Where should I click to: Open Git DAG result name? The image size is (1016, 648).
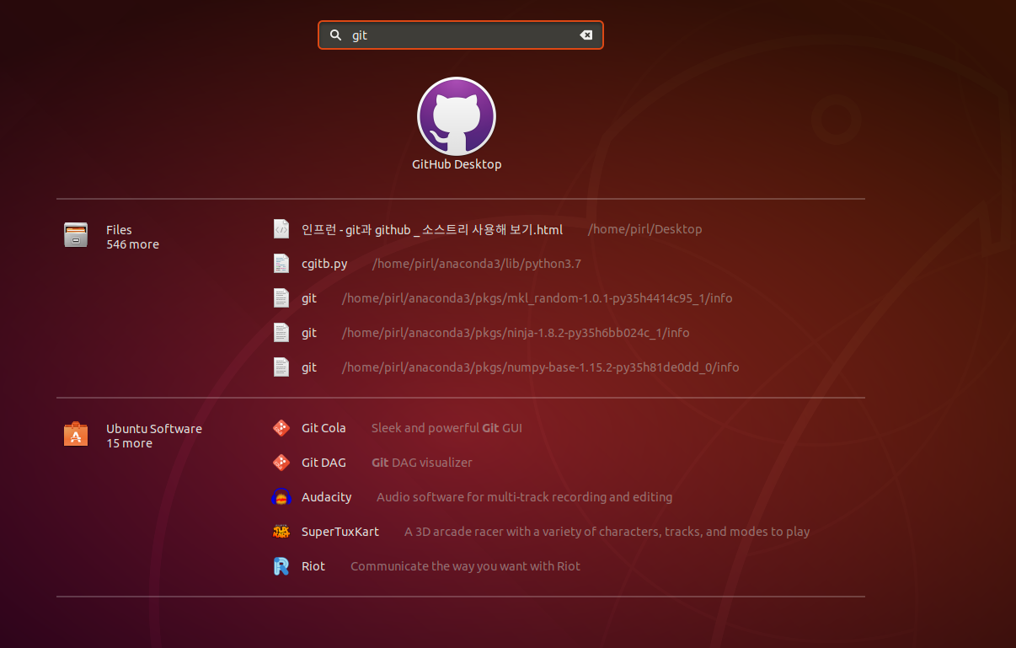click(324, 463)
